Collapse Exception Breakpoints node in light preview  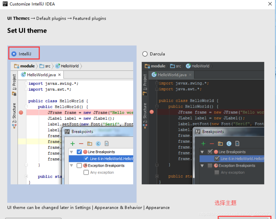point(71,166)
